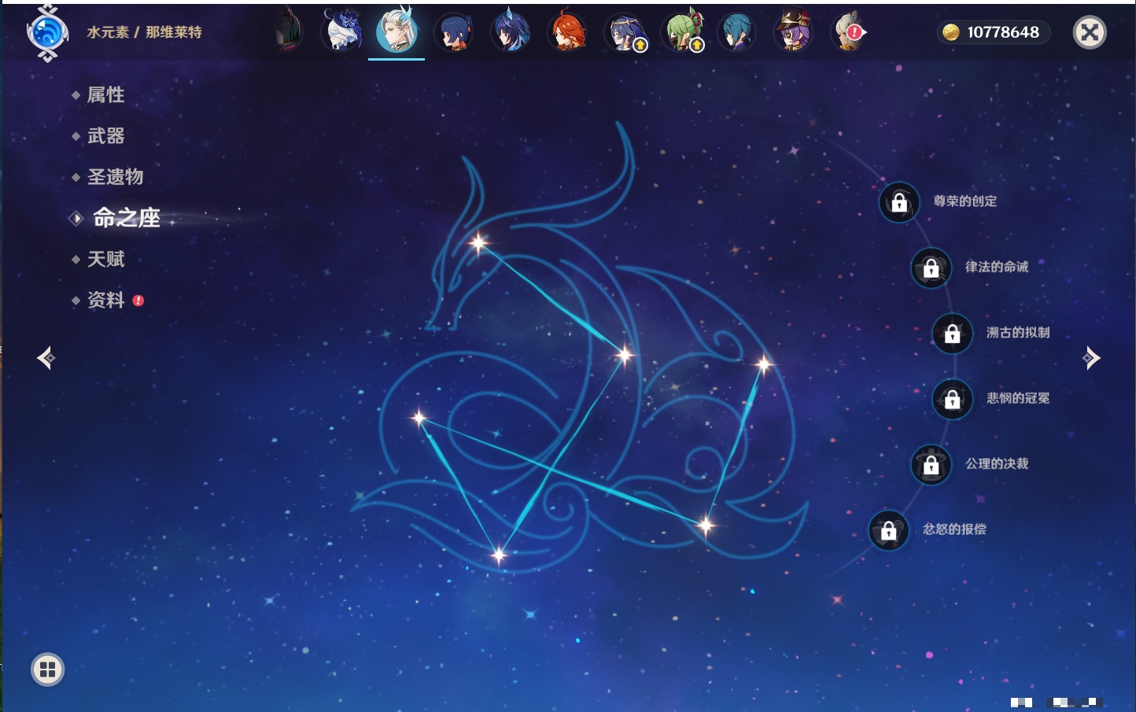Click the 律法的命诫 constellation label

pos(996,267)
